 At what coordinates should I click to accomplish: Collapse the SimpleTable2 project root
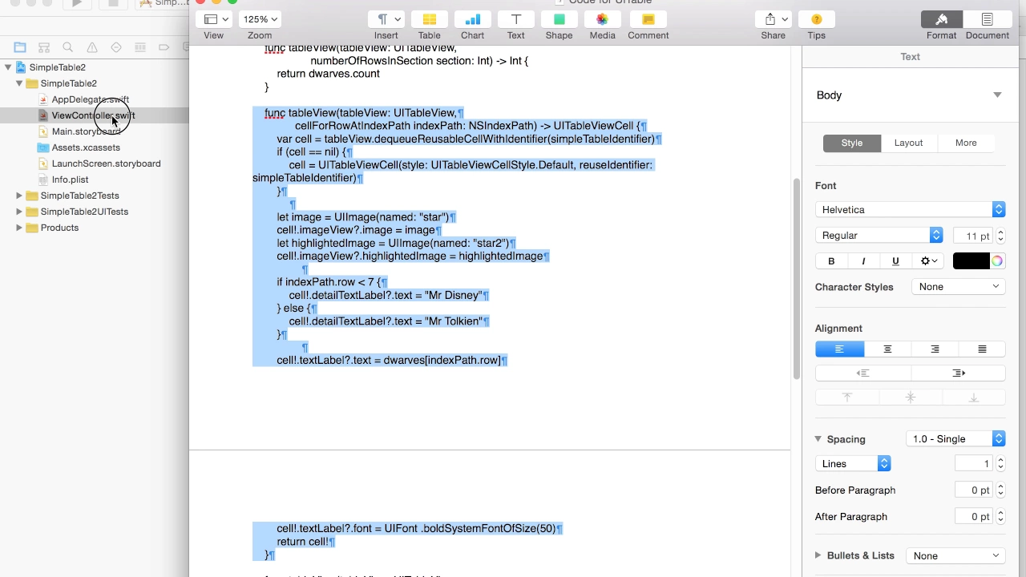pos(8,67)
